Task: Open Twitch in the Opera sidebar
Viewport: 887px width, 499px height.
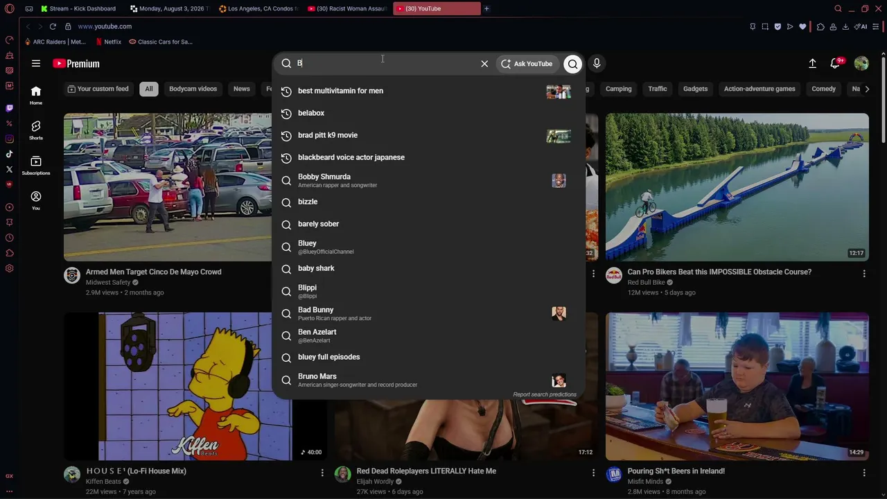Action: pos(9,108)
